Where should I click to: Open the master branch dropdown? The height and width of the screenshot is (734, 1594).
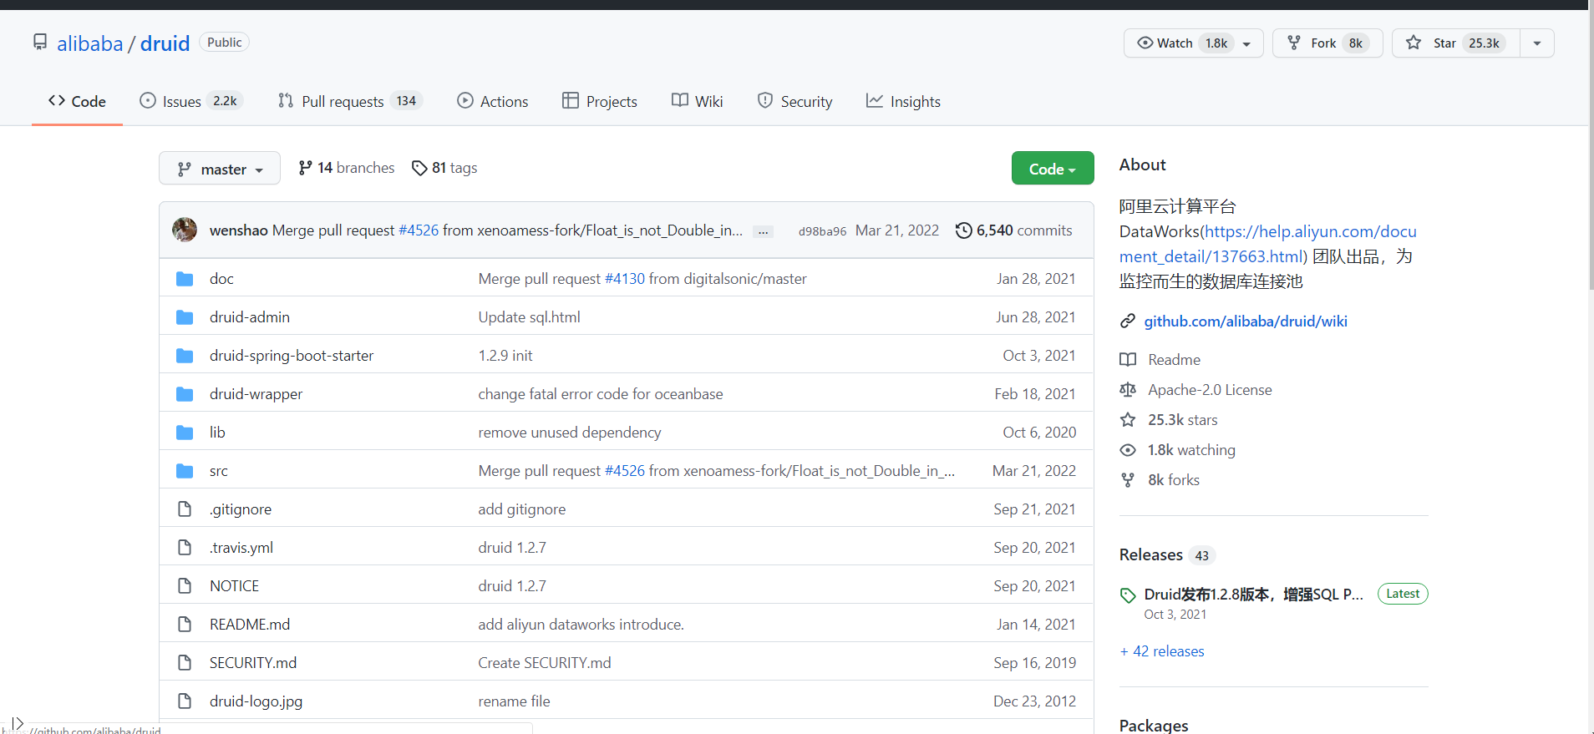point(220,169)
